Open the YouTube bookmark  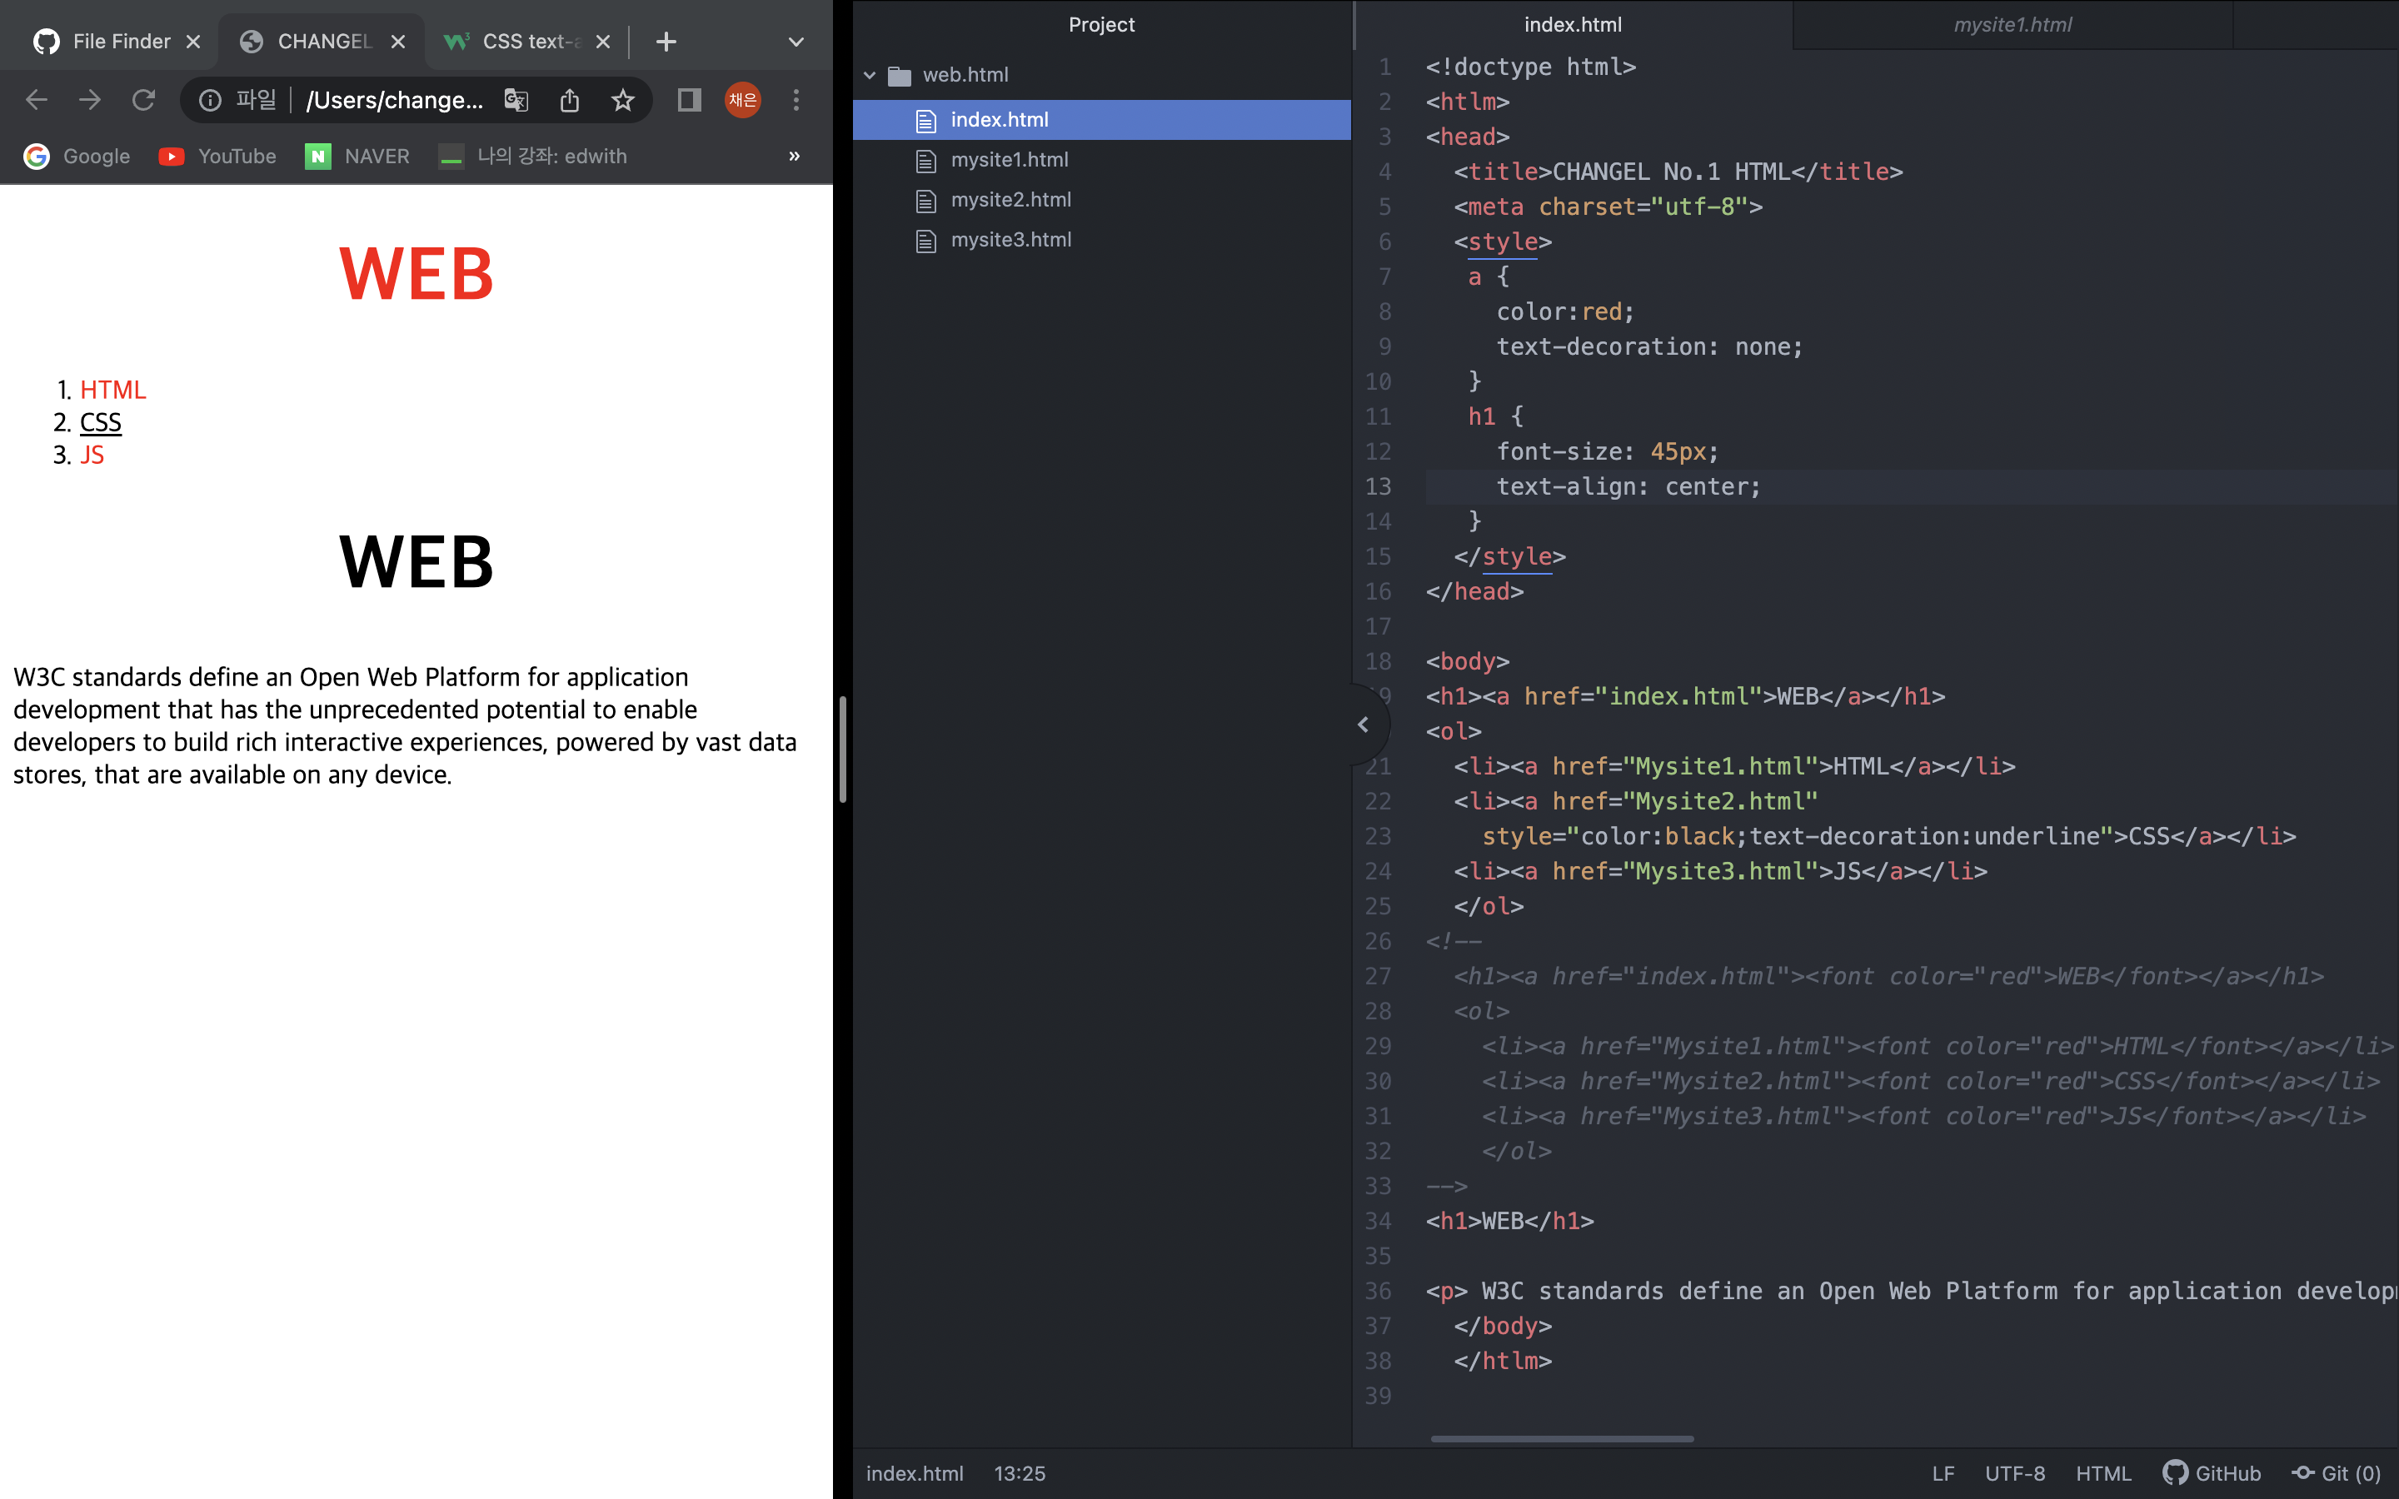[217, 157]
